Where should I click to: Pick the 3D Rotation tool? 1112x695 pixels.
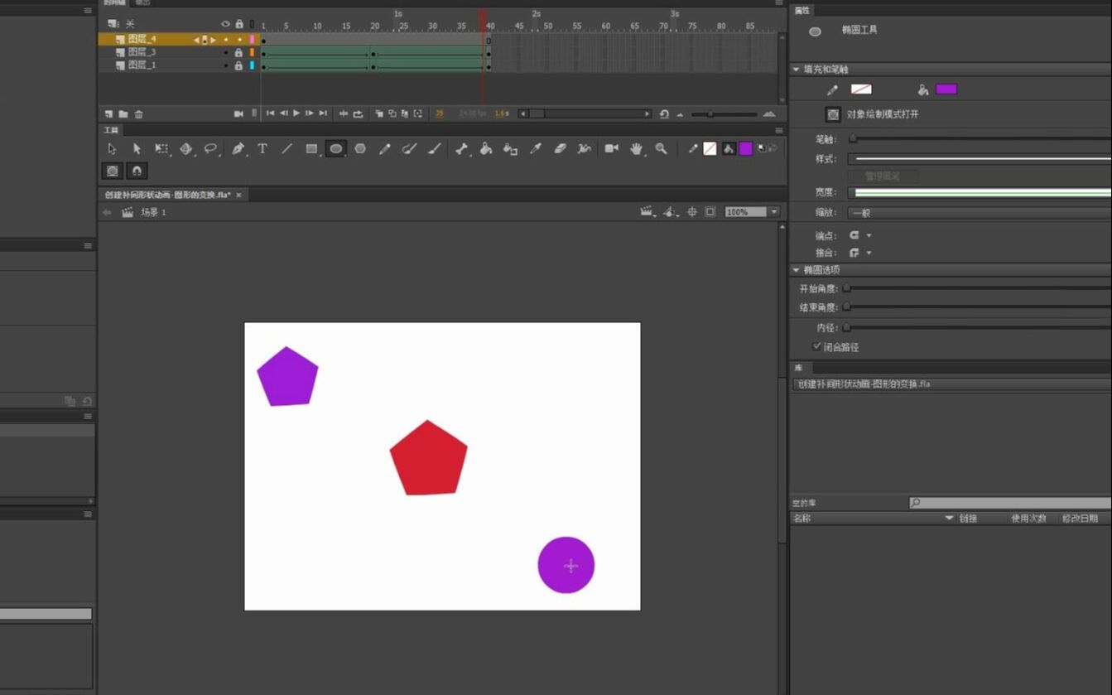(x=186, y=149)
